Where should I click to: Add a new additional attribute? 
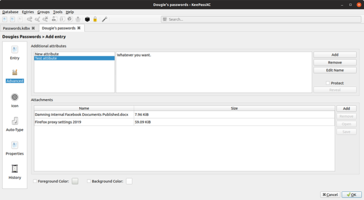(335, 55)
